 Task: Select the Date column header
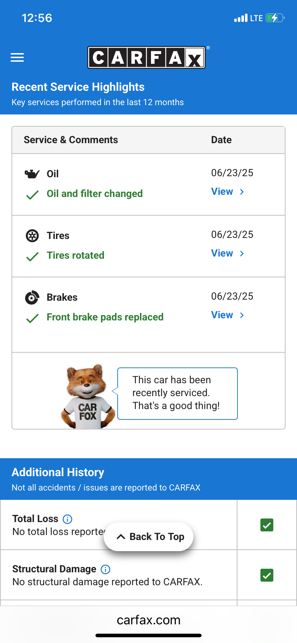click(221, 140)
